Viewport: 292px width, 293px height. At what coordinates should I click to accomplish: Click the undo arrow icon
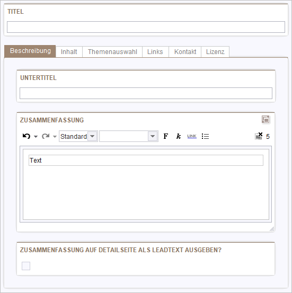click(x=26, y=136)
